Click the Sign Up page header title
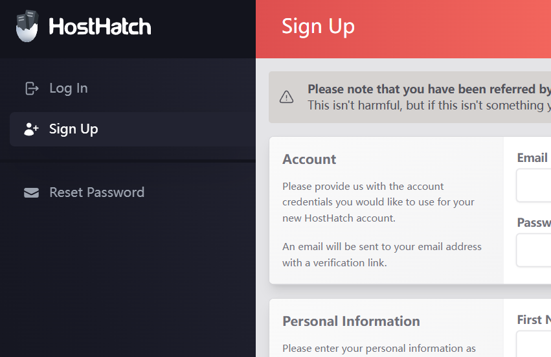 point(318,27)
